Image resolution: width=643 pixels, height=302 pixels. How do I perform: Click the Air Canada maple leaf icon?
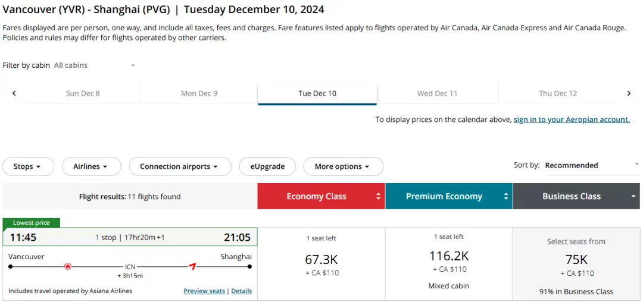click(x=68, y=267)
